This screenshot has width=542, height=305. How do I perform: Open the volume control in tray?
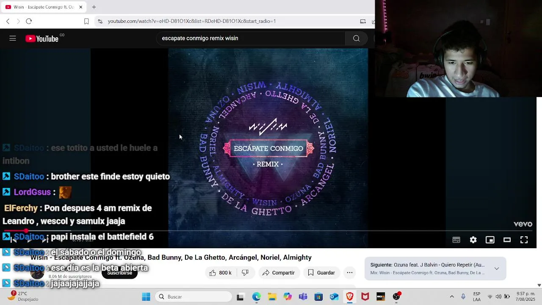(x=498, y=297)
